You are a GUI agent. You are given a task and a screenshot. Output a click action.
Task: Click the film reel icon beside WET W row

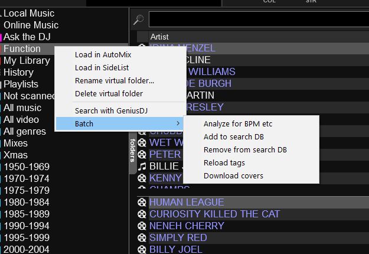(x=142, y=142)
